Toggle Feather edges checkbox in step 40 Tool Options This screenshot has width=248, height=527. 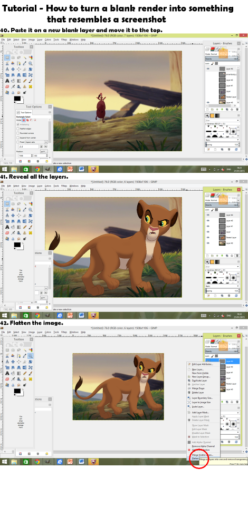(x=18, y=129)
